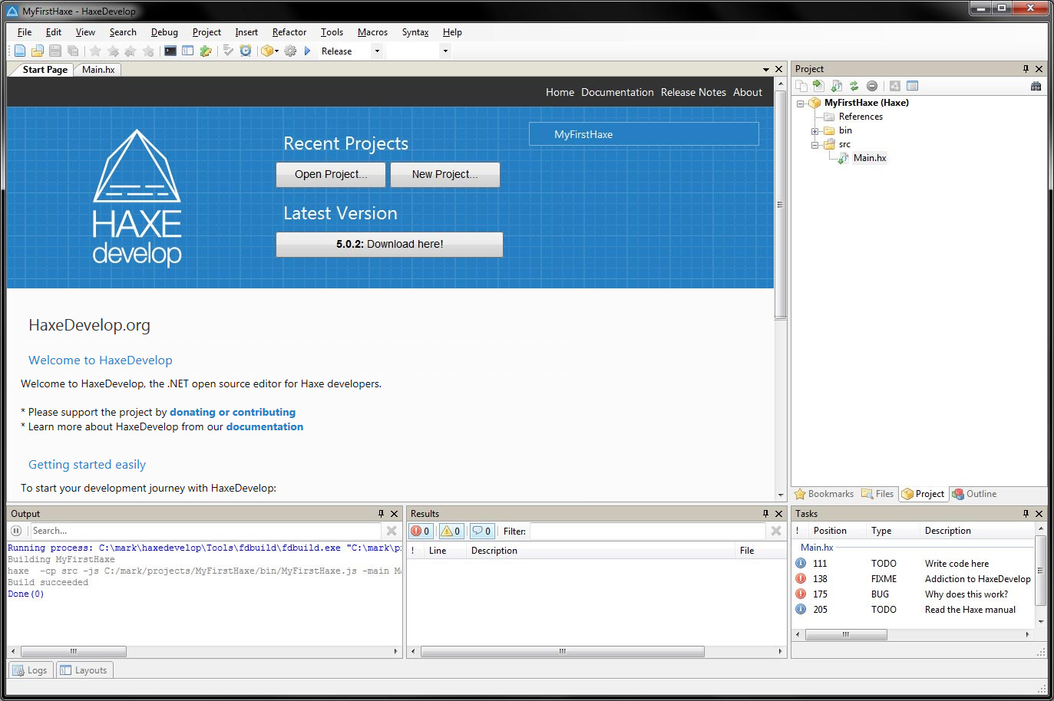The height and width of the screenshot is (701, 1054).
Task: Pin the Tasks panel with the pushpin
Action: click(x=1026, y=514)
